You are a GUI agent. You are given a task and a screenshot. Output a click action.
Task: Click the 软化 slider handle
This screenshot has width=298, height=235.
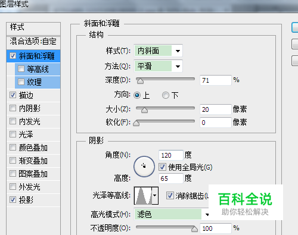pyautogui.click(x=136, y=123)
